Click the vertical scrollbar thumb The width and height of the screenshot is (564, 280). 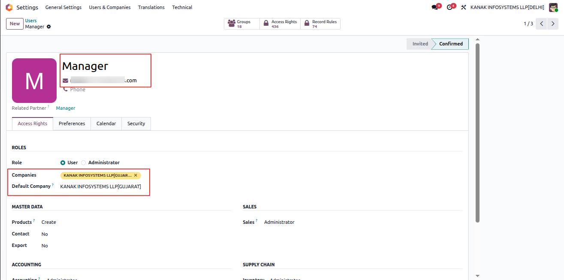pos(477,133)
